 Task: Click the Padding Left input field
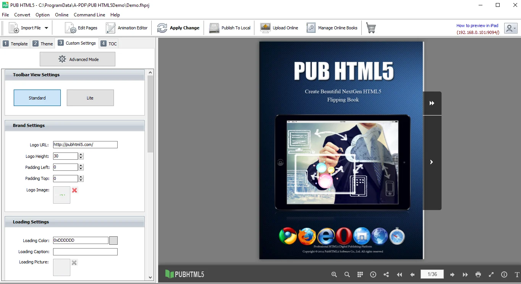tap(65, 167)
